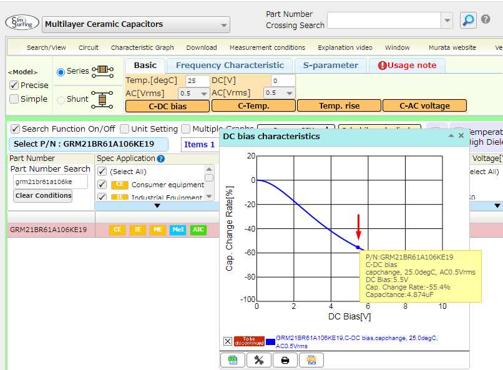This screenshot has height=370, width=503.
Task: Open the help question mark icon
Action: click(486, 19)
